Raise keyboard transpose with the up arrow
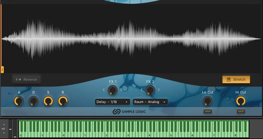This screenshot has width=263, height=139. coord(4,125)
